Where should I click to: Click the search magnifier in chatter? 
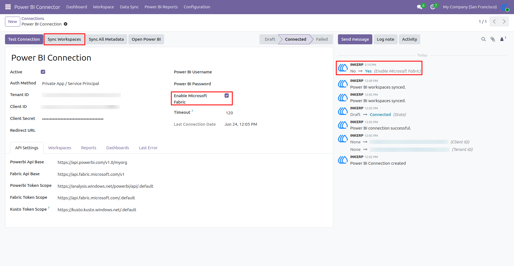pyautogui.click(x=484, y=39)
